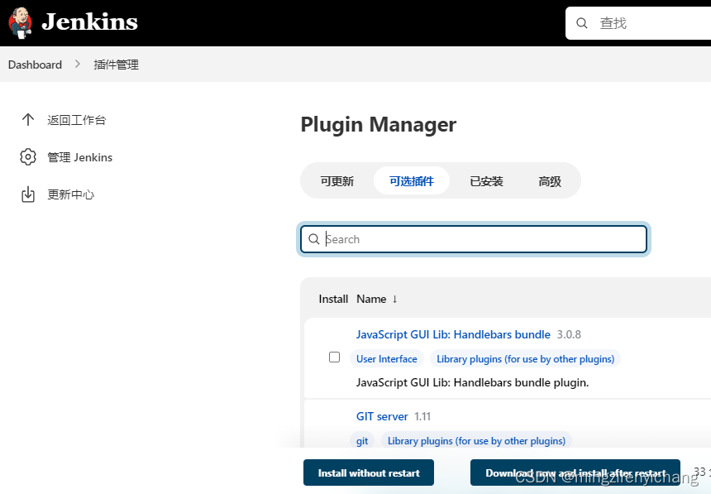Click Download now and install after restart
711x494 pixels.
[x=575, y=472]
